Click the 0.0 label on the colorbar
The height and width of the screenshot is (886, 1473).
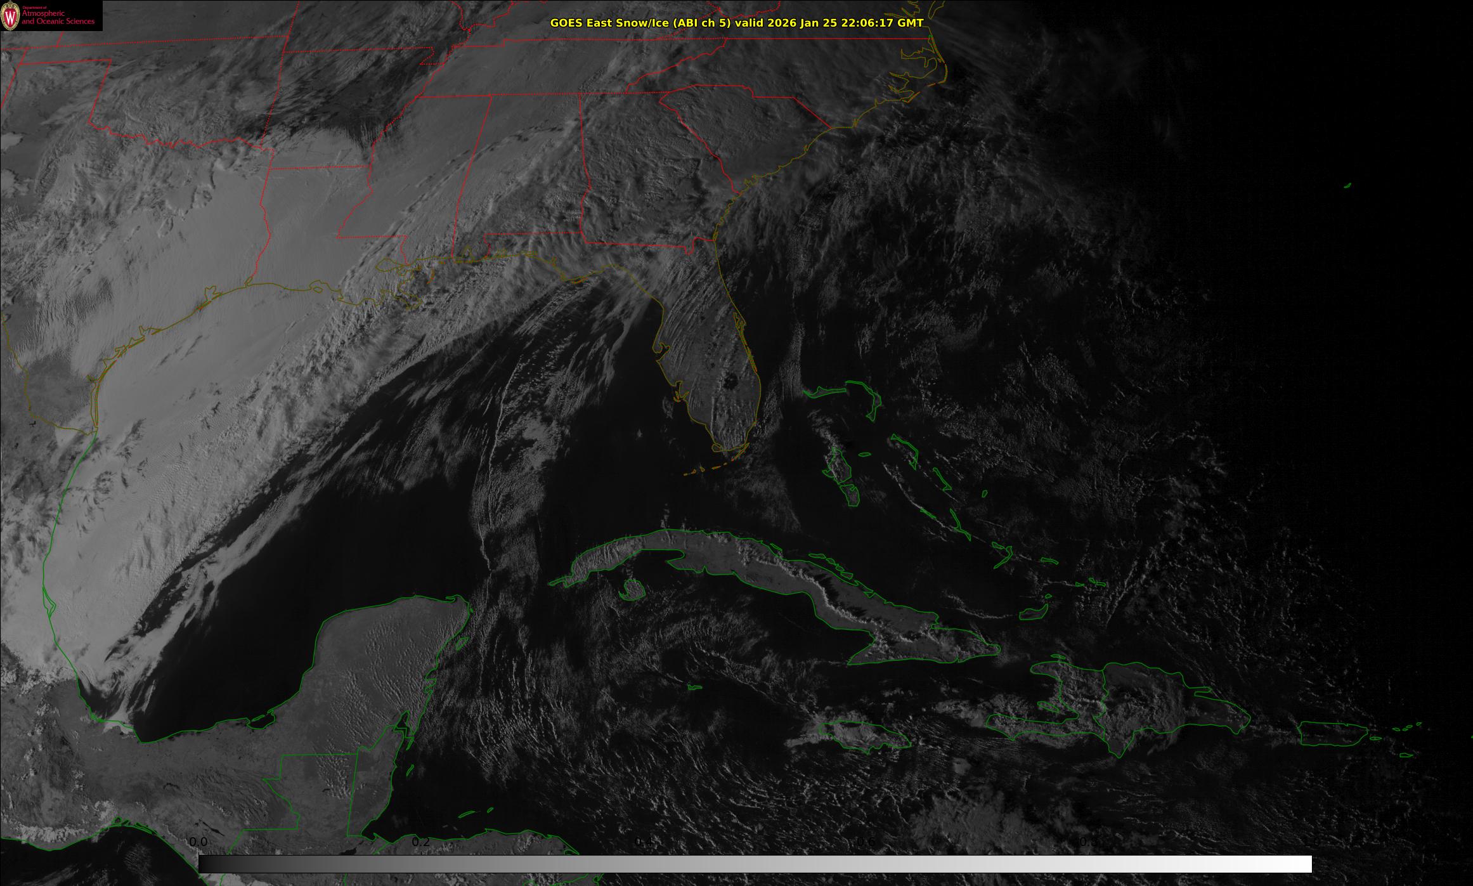tap(198, 842)
